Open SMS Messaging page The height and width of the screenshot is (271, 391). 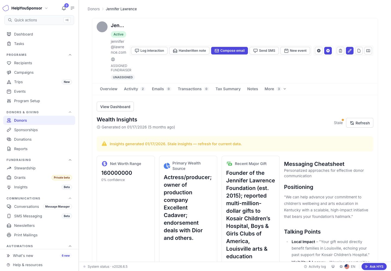click(x=39, y=216)
